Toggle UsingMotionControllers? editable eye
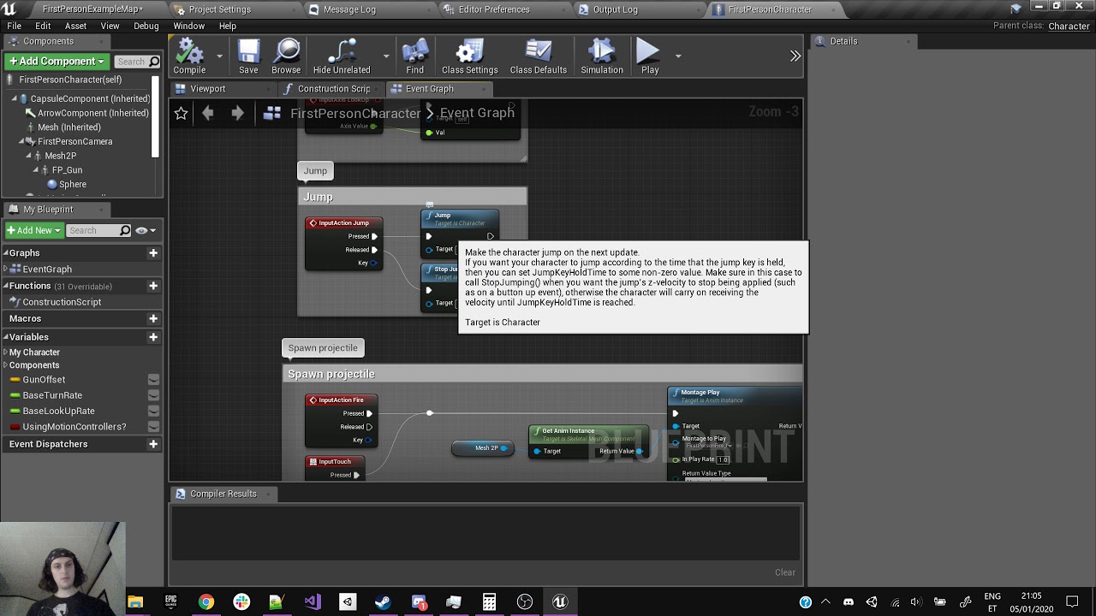Image resolution: width=1096 pixels, height=616 pixels. (153, 426)
